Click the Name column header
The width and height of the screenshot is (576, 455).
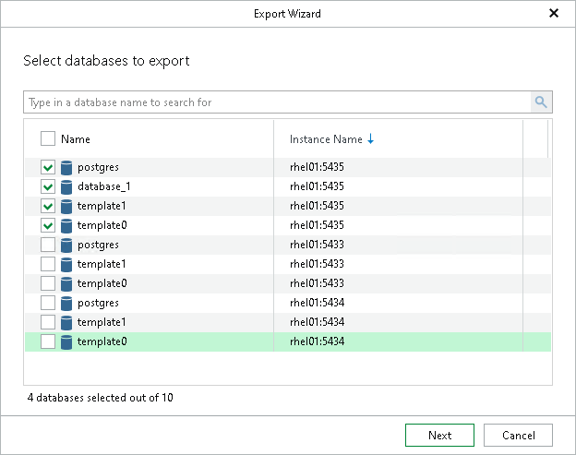pos(76,139)
